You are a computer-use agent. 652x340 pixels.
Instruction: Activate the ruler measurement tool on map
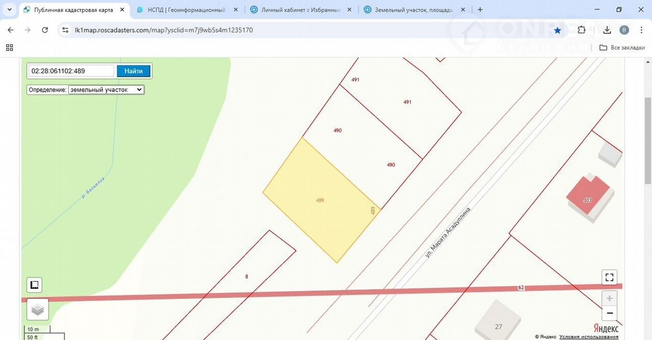click(x=35, y=285)
